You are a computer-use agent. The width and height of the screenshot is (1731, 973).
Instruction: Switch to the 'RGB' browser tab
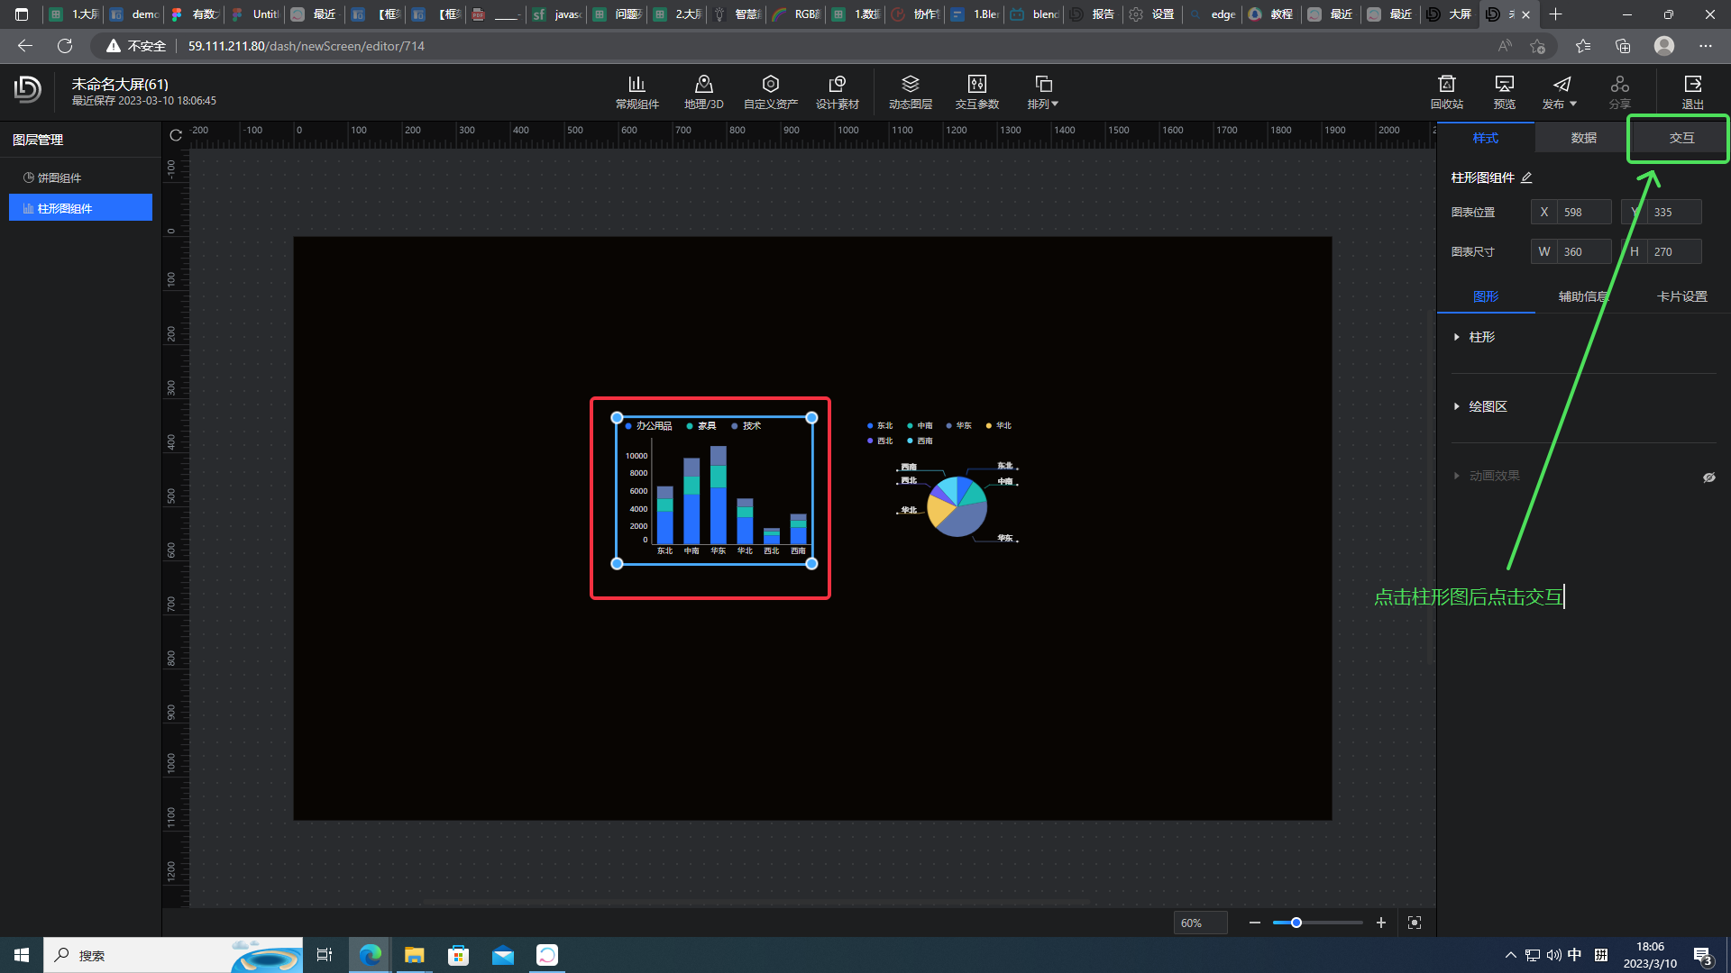pos(796,14)
